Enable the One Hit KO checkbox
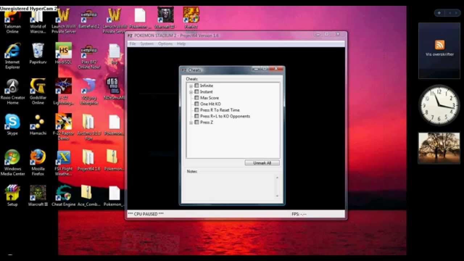 [x=197, y=104]
